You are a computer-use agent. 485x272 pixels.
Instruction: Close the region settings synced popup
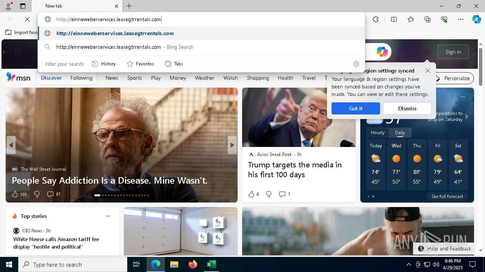(x=428, y=71)
